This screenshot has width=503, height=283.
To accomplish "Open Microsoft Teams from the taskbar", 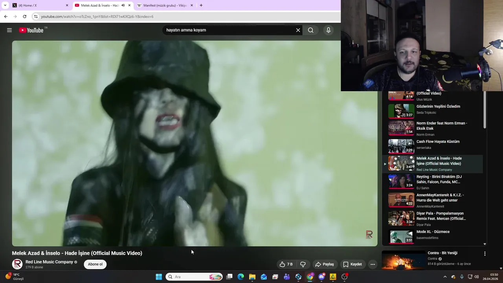I will click(x=287, y=277).
